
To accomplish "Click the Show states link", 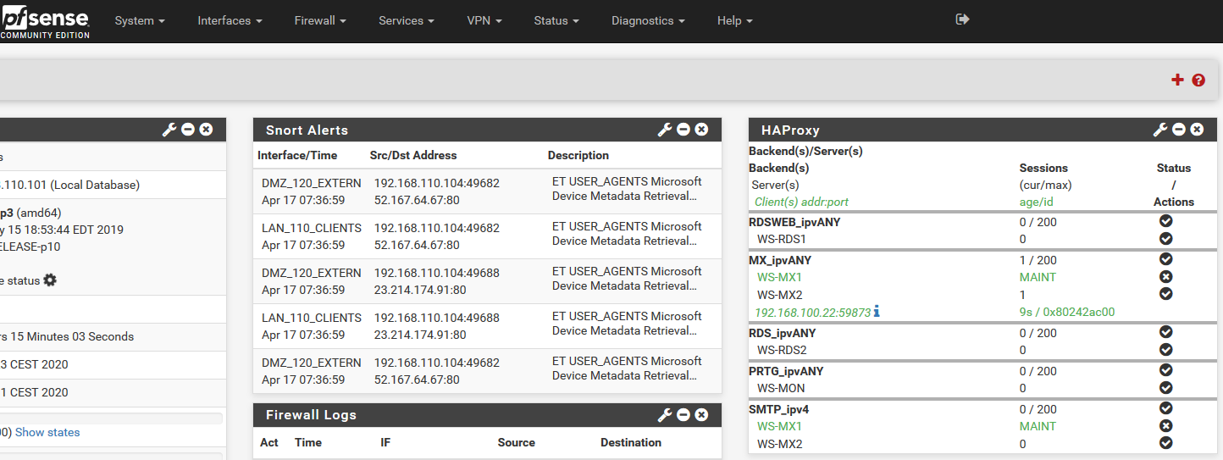I will click(47, 432).
